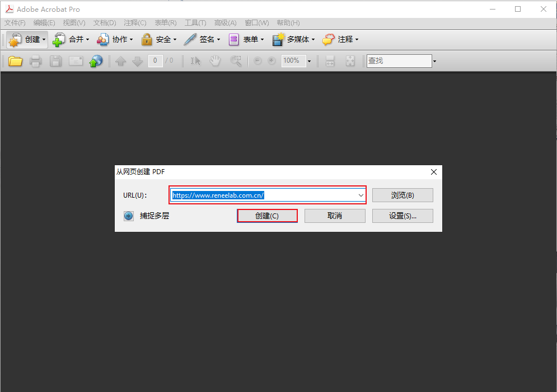Open the 创建 task dropdown
The height and width of the screenshot is (392, 557).
(x=27, y=39)
